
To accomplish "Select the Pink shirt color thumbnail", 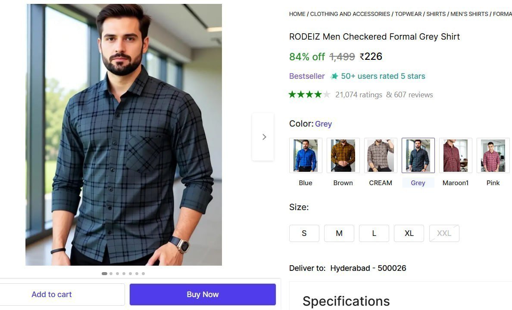I will 493,155.
